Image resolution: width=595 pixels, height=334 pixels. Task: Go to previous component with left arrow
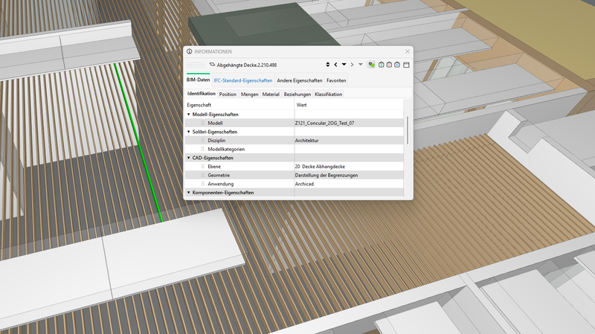coord(335,65)
